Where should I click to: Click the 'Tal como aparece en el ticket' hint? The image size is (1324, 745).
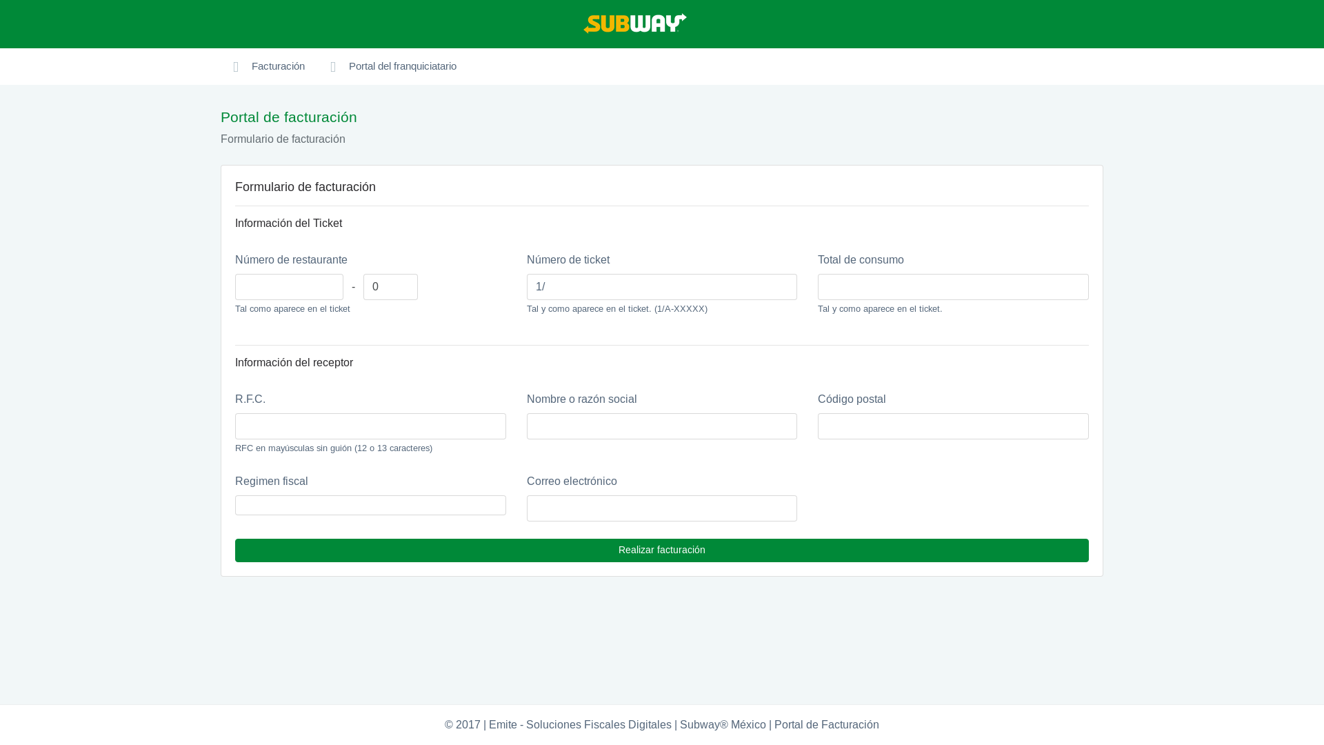[292, 309]
